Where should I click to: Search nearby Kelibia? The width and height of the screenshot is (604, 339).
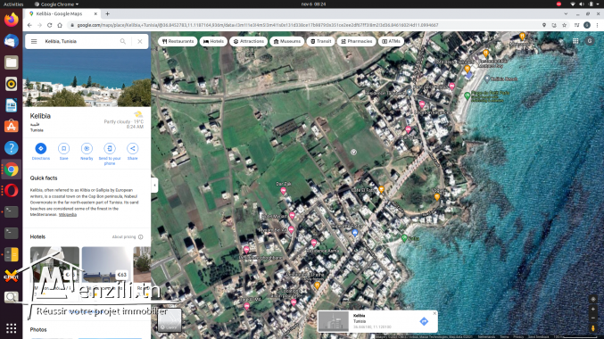[x=87, y=152]
